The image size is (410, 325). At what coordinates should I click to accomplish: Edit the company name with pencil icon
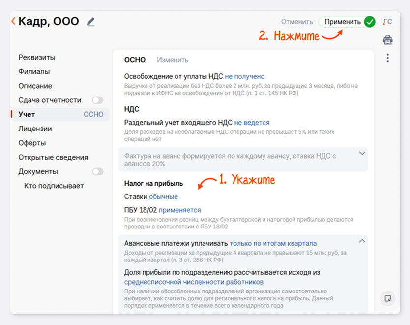point(91,22)
